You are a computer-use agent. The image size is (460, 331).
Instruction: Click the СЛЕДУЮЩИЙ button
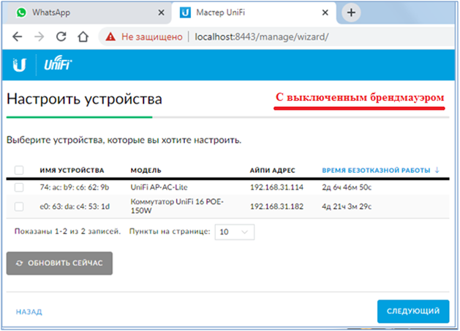(x=413, y=311)
